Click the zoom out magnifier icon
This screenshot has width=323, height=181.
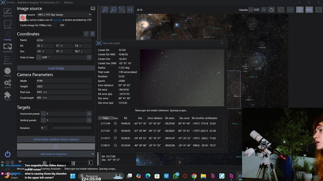pos(114,10)
